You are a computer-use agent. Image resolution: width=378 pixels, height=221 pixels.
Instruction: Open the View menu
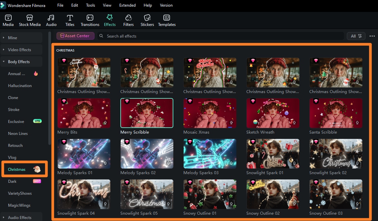(107, 5)
